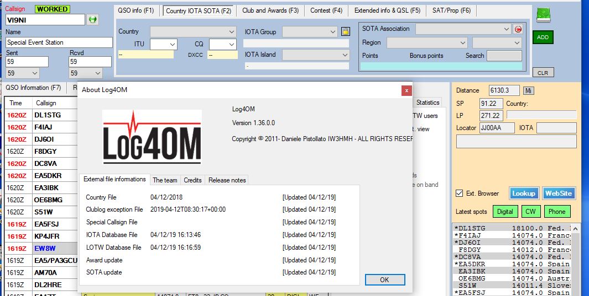
Task: Select OE6BMG in latest spots list
Action: point(512,278)
